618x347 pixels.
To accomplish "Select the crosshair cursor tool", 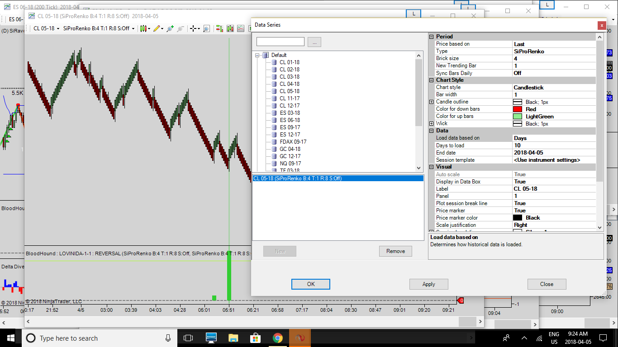I will point(193,28).
